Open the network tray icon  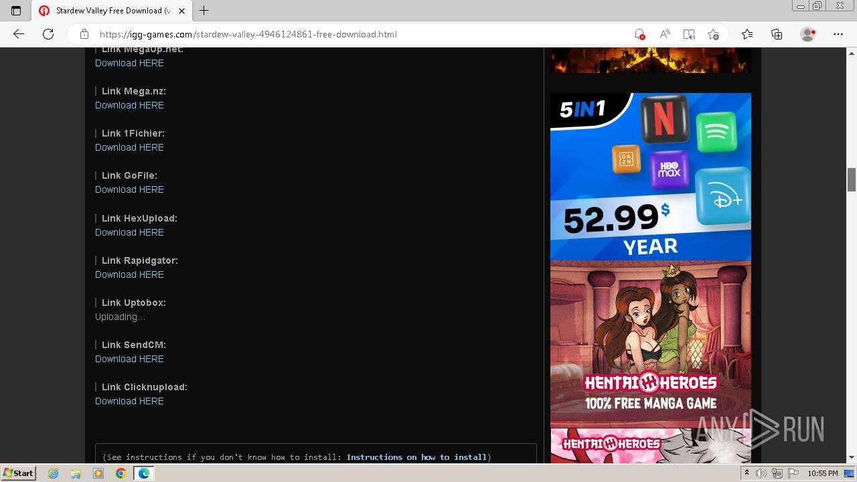click(777, 473)
